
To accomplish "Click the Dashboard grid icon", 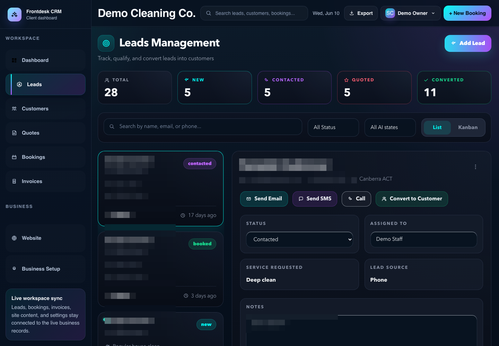I will tap(14, 60).
